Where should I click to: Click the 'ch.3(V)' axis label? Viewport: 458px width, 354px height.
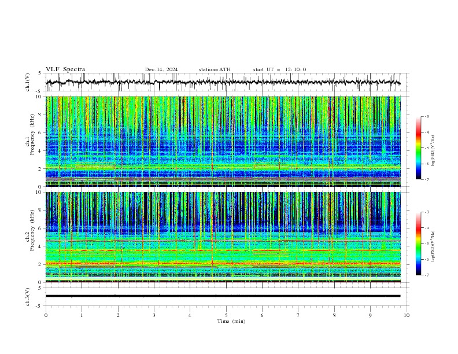click(28, 297)
